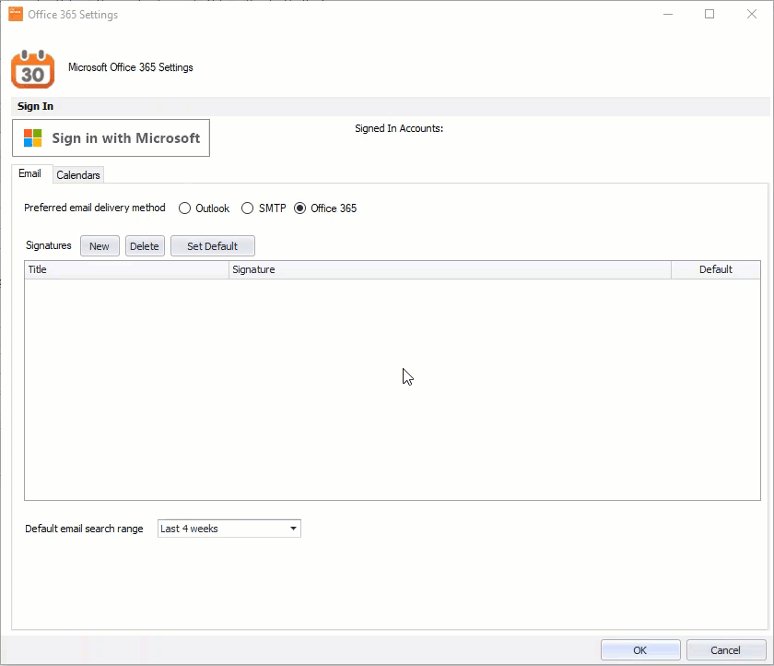Click the Signed In Accounts label

399,128
